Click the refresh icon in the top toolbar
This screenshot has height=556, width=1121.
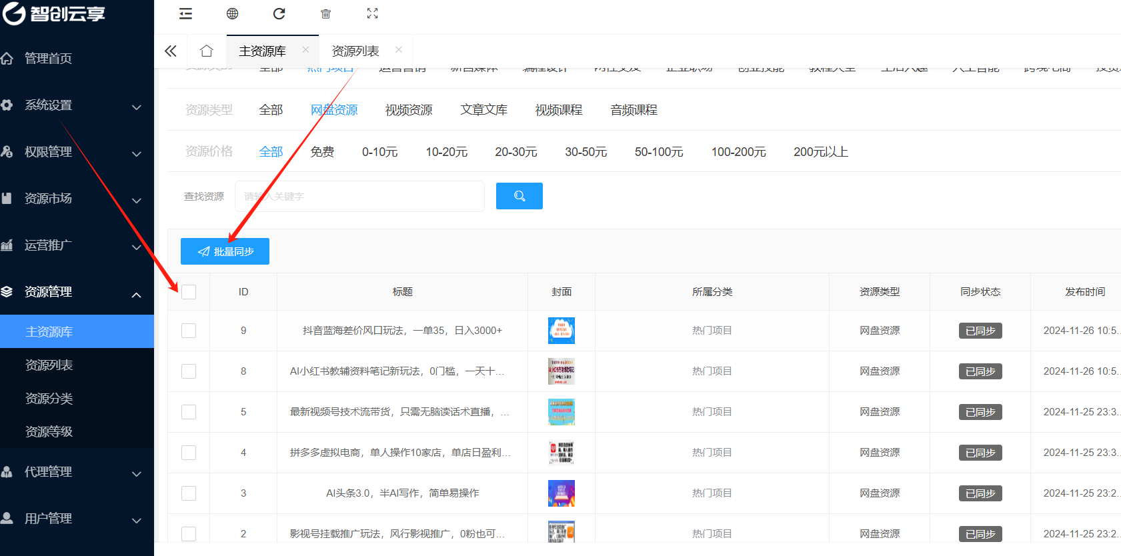(279, 13)
